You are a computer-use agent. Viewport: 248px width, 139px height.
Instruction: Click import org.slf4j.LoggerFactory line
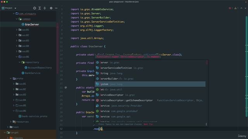(92, 30)
